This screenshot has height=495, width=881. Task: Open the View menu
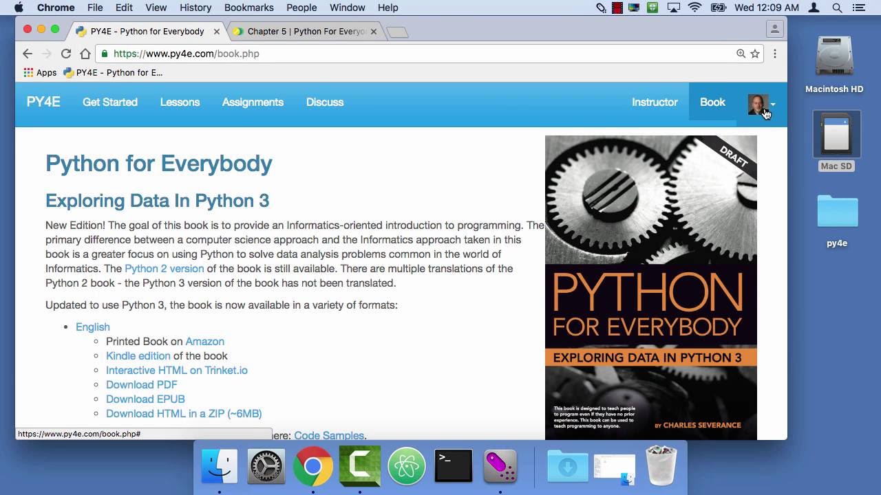[x=156, y=8]
